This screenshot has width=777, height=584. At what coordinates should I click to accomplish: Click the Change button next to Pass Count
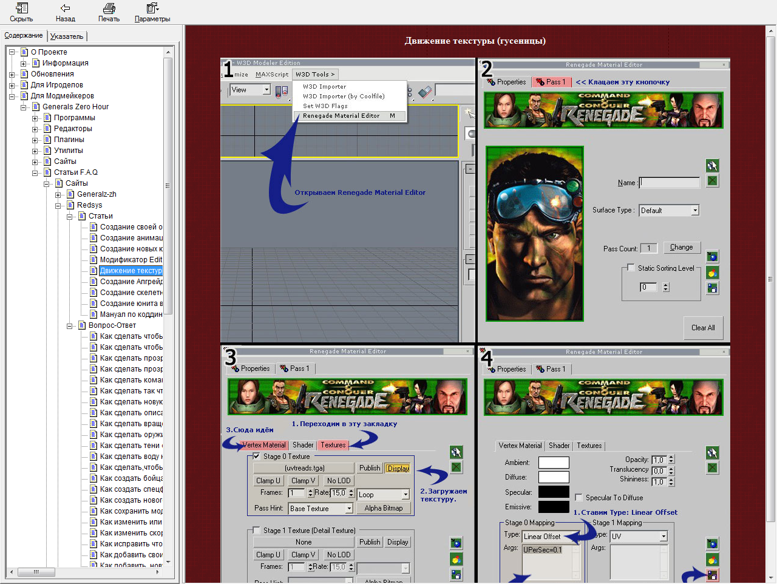pos(681,247)
